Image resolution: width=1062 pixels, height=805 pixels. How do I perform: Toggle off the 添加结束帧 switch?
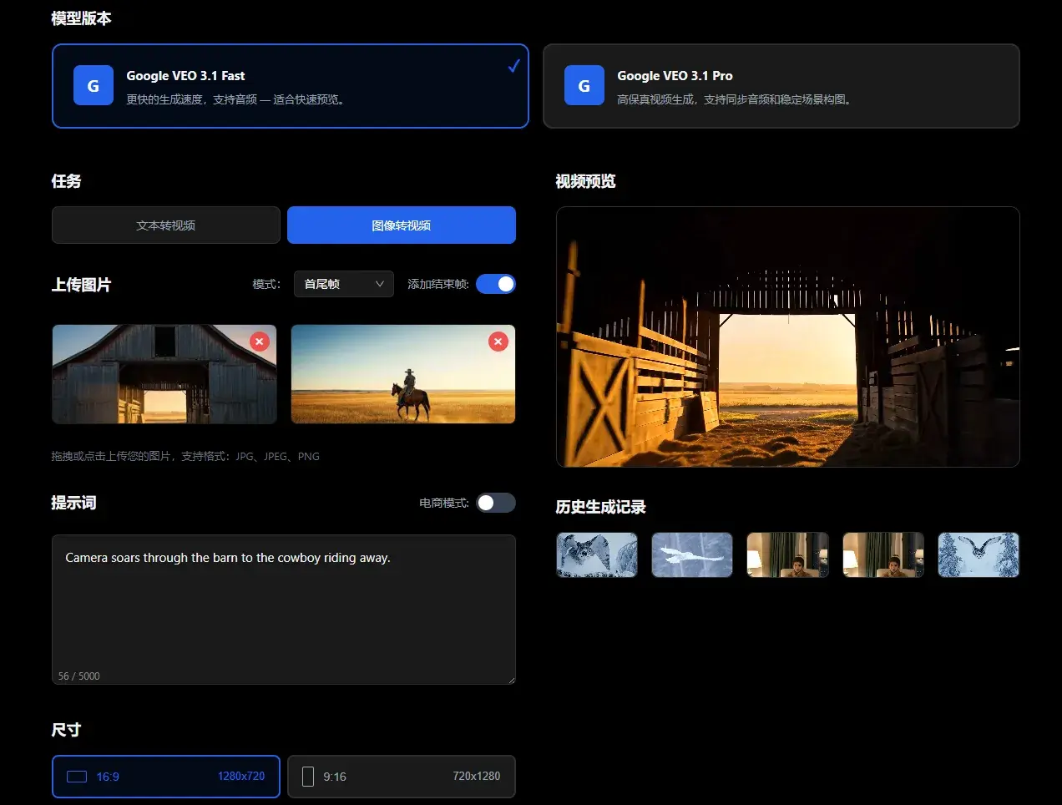pyautogui.click(x=496, y=284)
